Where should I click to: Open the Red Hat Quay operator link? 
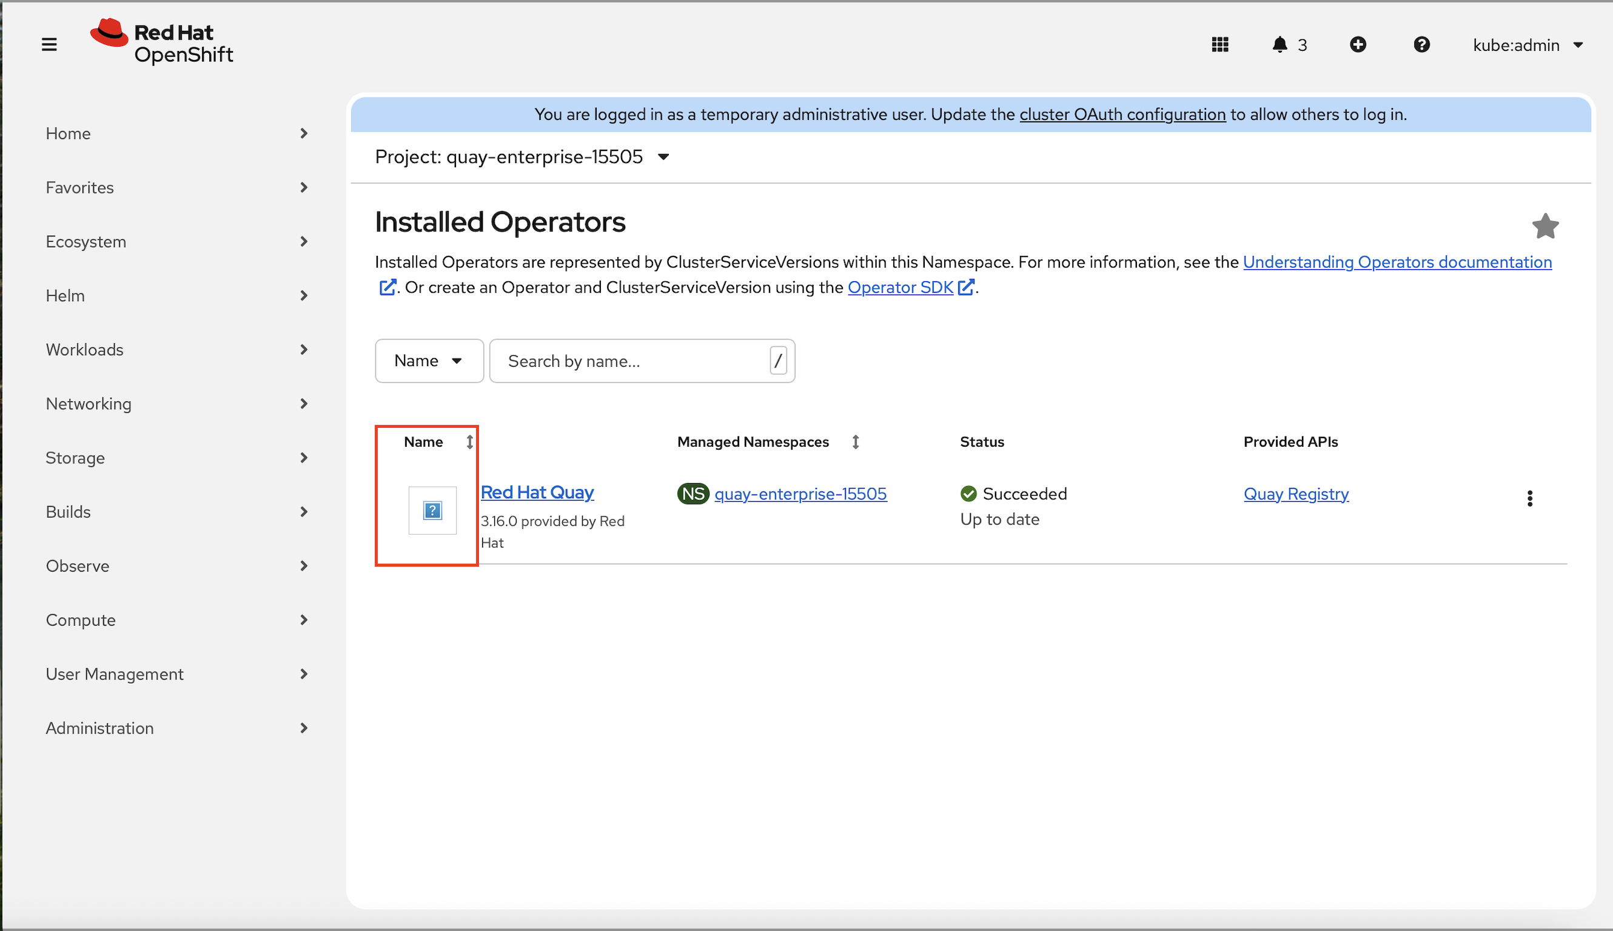537,492
